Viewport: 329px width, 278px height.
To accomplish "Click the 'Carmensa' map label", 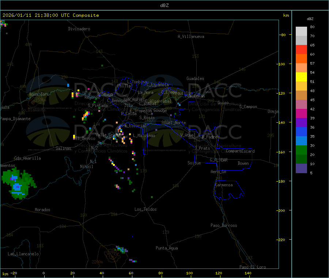I will point(224,185).
